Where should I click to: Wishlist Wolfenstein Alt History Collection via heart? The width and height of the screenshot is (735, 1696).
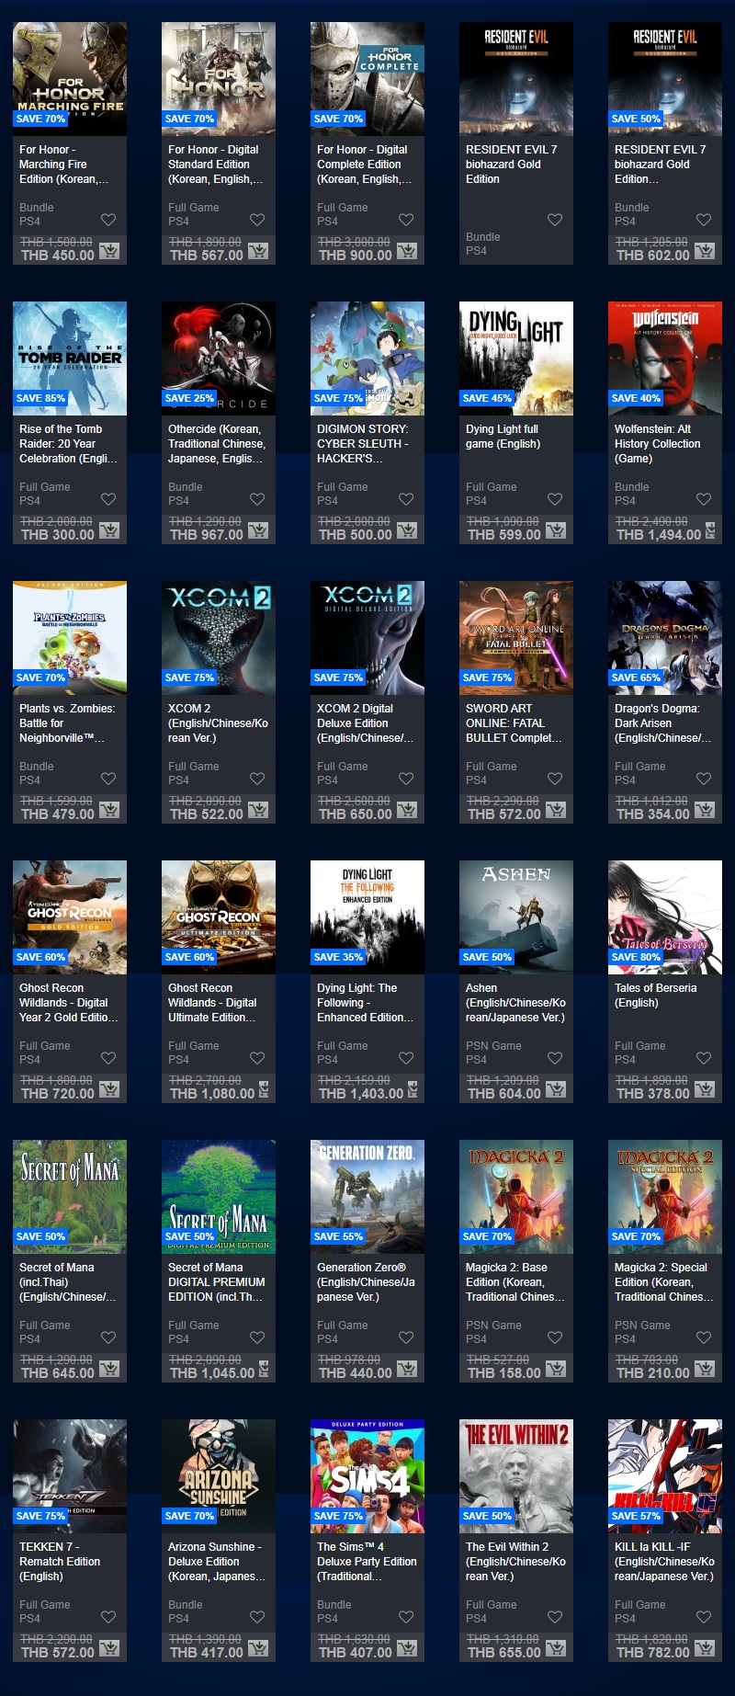pos(704,499)
